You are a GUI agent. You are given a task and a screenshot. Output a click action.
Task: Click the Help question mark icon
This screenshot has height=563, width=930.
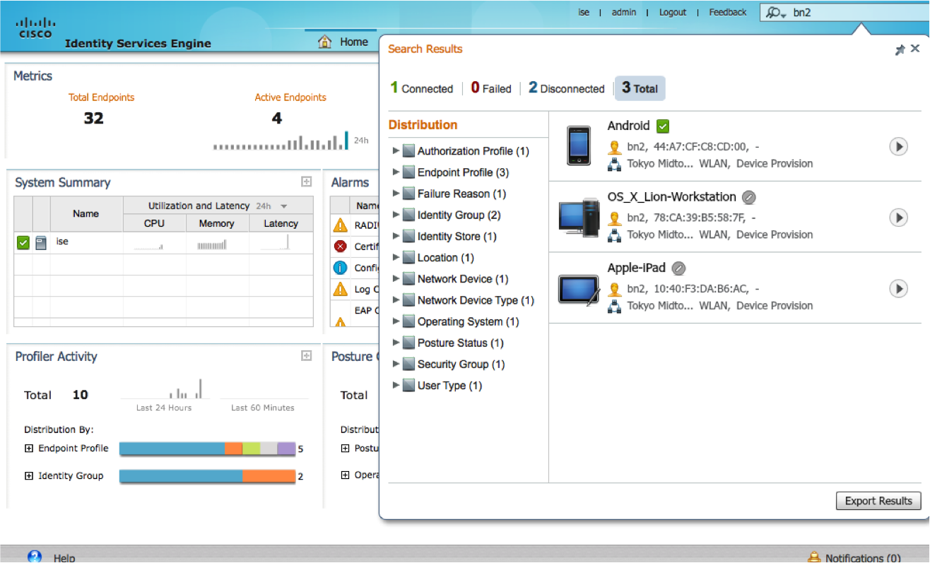point(35,557)
